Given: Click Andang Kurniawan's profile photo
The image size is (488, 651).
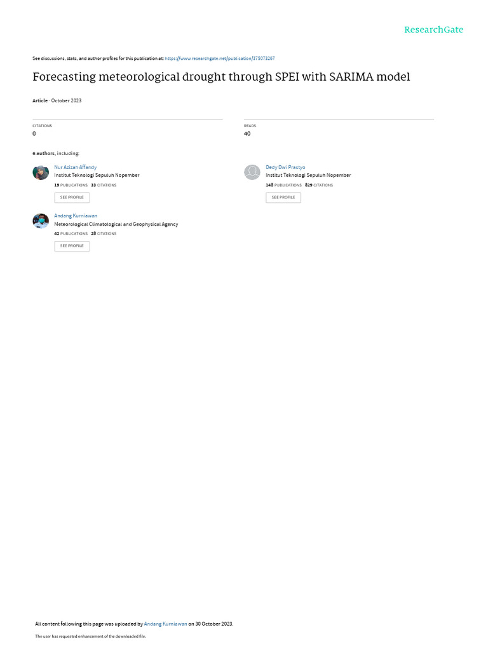Looking at the screenshot, I should (41, 221).
